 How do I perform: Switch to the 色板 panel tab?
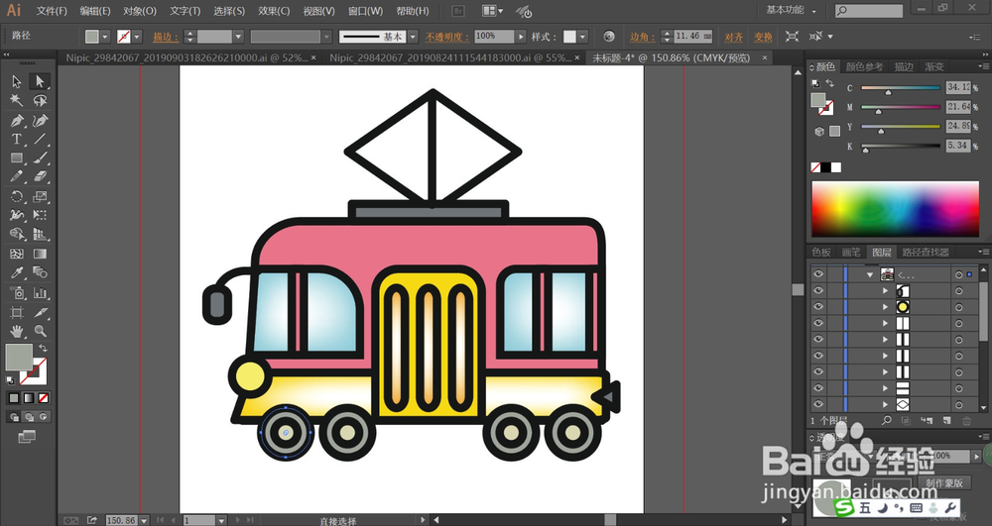click(x=821, y=252)
